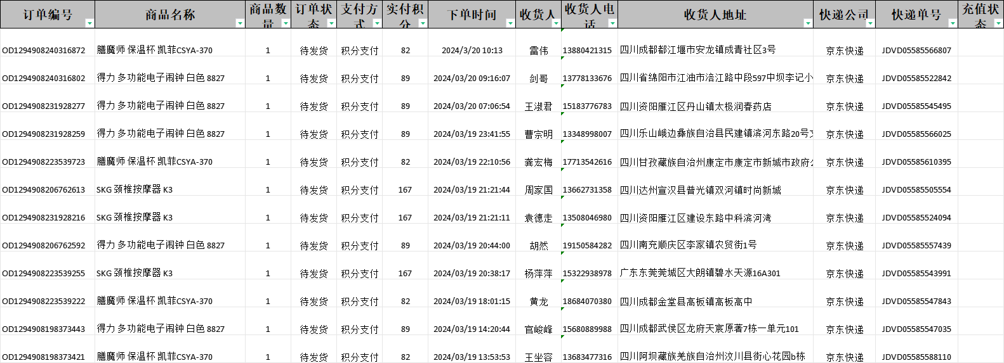This screenshot has width=1004, height=363.
Task: Click phone number 17713542616
Action: coord(587,162)
